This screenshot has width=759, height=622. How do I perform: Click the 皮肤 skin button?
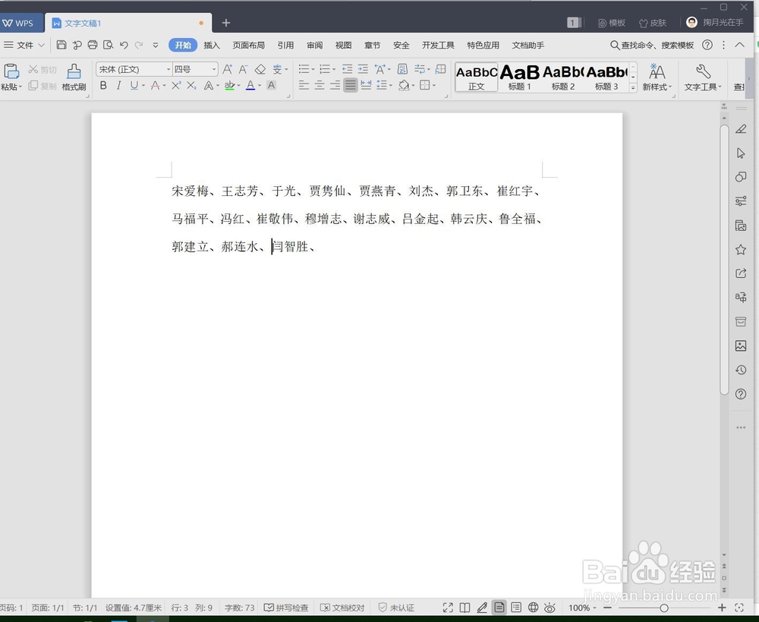click(x=653, y=23)
